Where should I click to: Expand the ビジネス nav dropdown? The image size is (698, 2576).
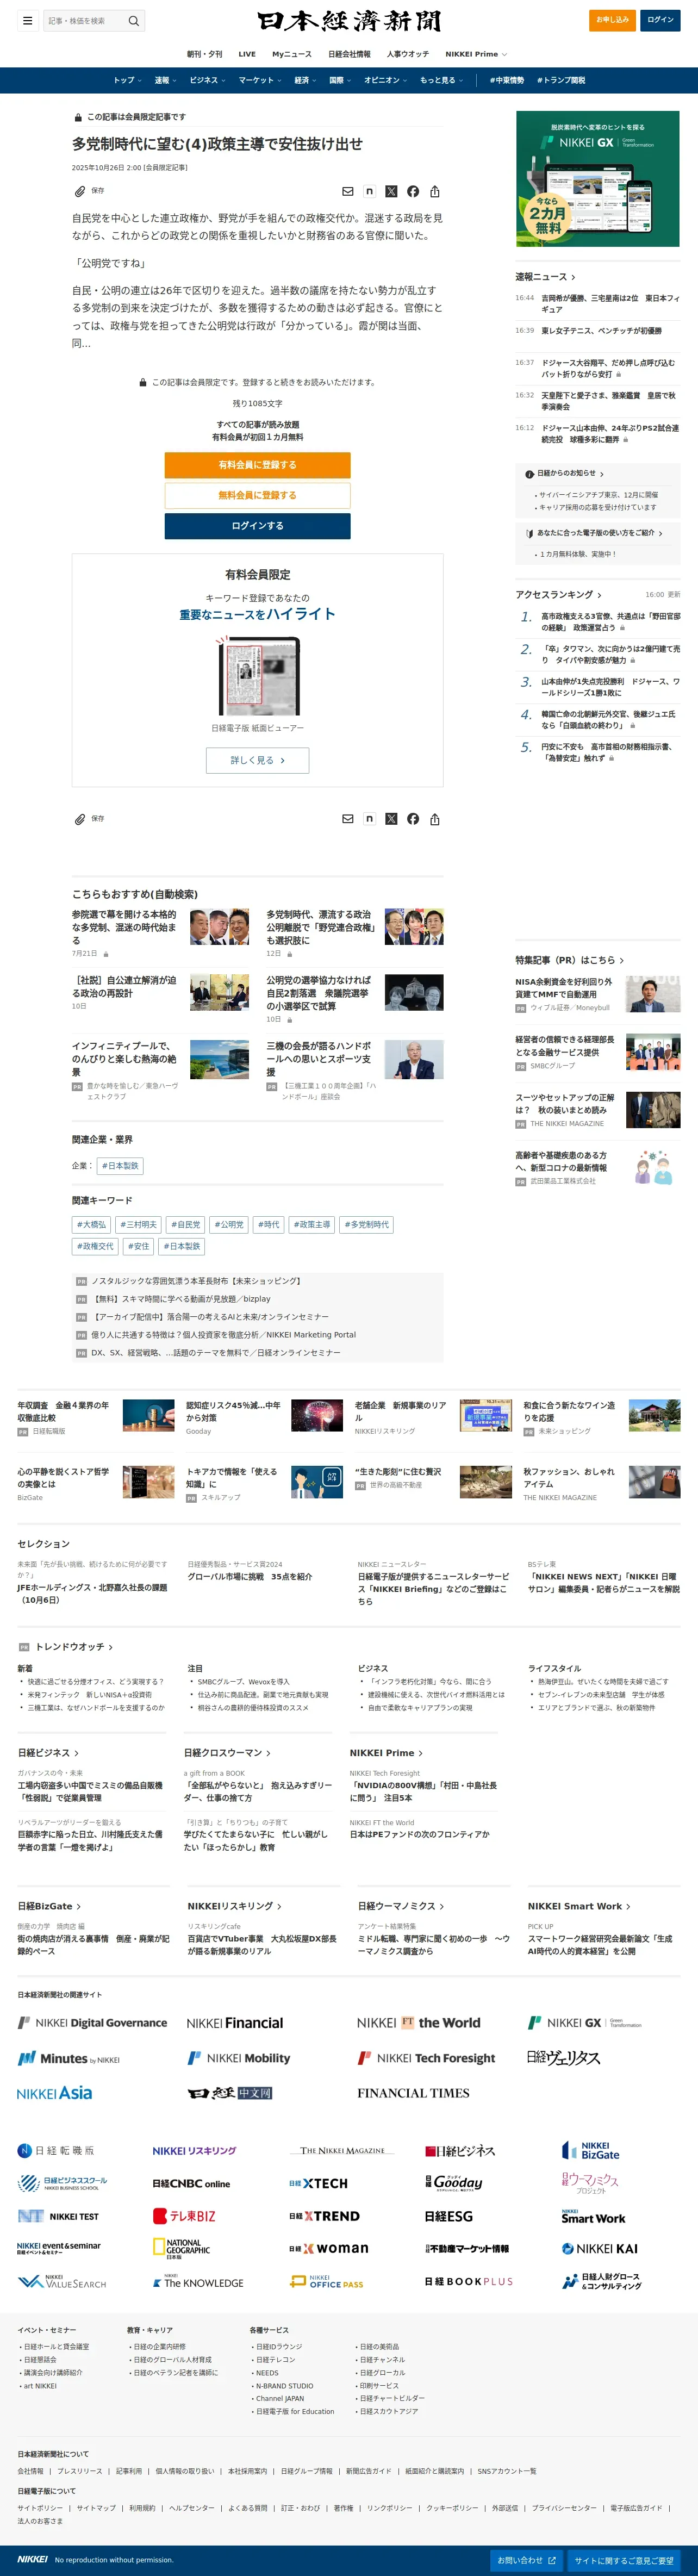(207, 80)
